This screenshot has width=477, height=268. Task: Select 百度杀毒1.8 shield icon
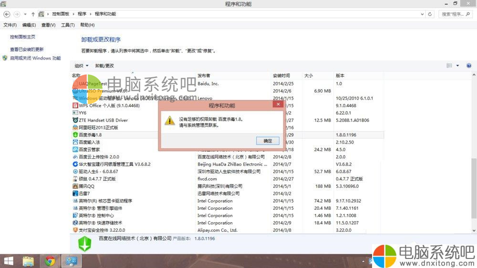[x=75, y=135]
